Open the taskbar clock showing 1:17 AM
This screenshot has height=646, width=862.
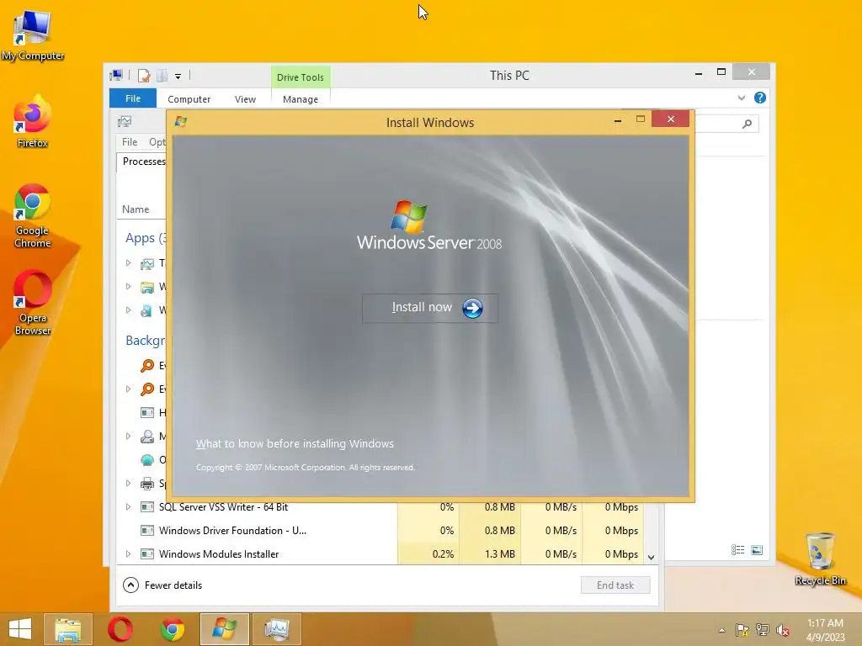pos(825,629)
